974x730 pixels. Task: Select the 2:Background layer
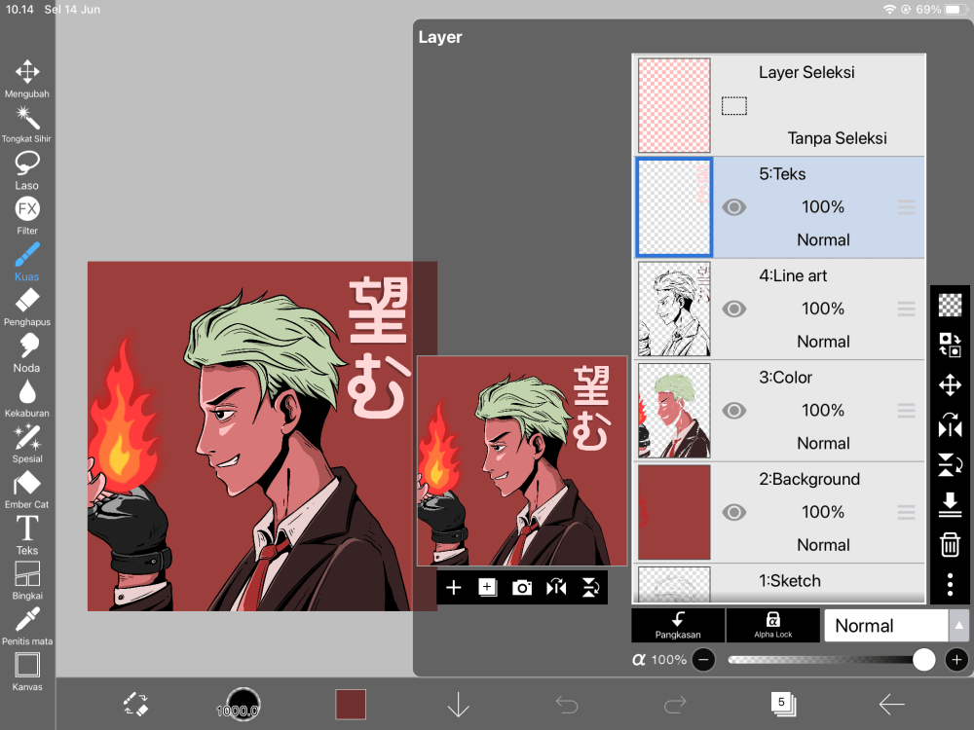pyautogui.click(x=779, y=513)
